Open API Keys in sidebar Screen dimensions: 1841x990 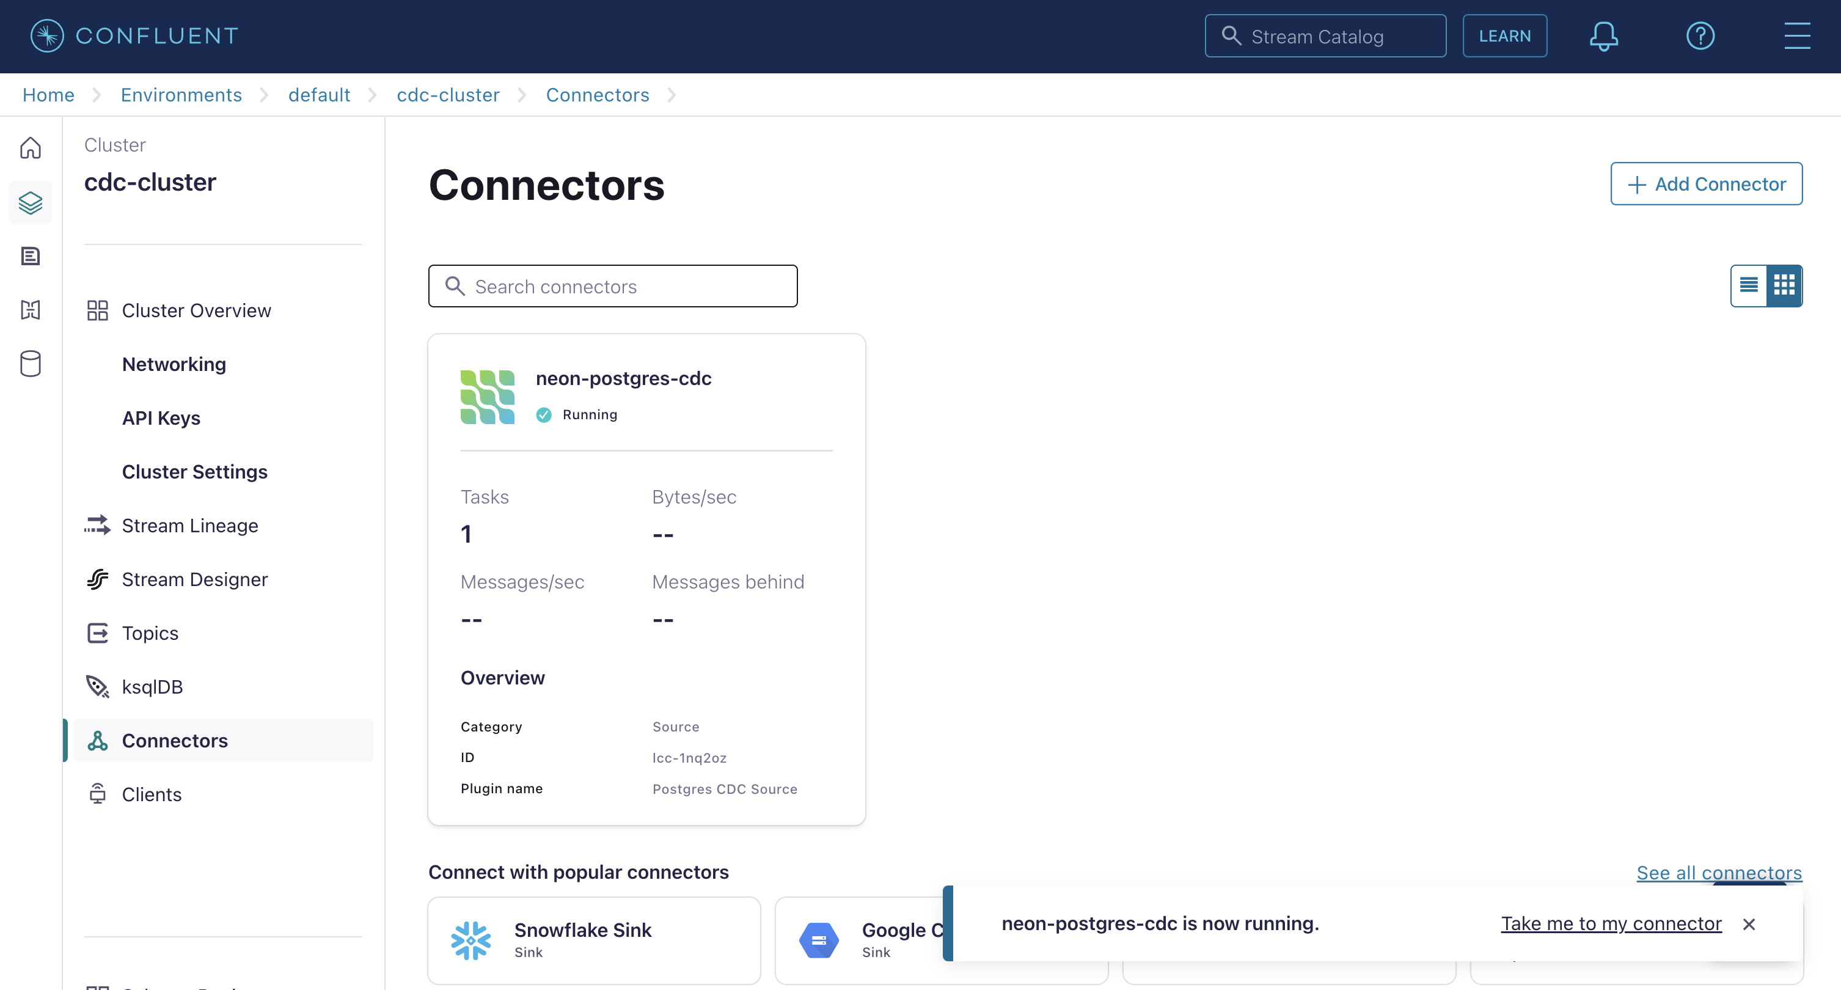161,418
